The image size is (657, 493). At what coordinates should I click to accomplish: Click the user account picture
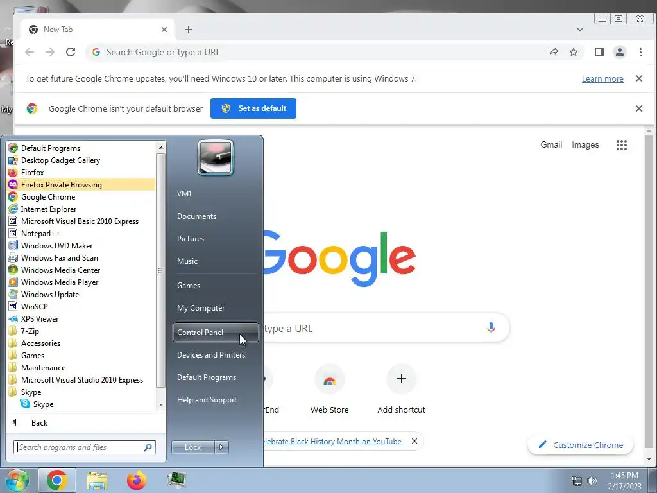216,158
